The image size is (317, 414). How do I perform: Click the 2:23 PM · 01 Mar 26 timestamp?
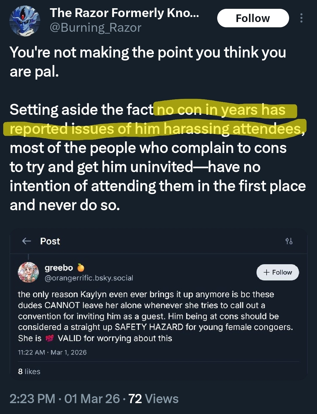pyautogui.click(x=65, y=399)
